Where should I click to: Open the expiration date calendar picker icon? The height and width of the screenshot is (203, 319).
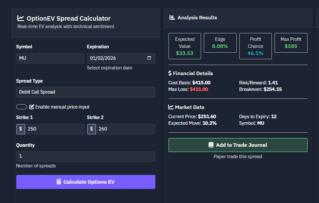149,58
